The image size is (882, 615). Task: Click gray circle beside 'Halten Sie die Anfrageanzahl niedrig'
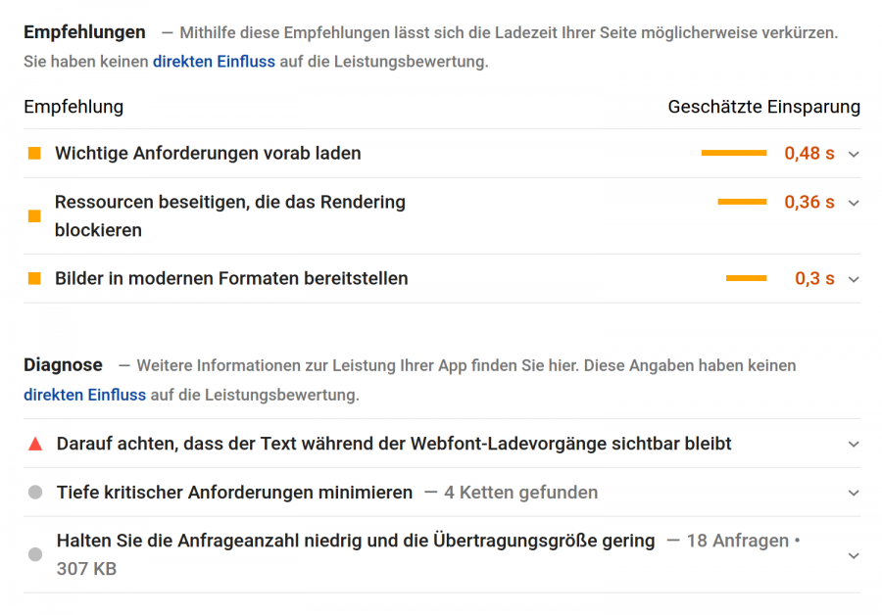tap(35, 554)
